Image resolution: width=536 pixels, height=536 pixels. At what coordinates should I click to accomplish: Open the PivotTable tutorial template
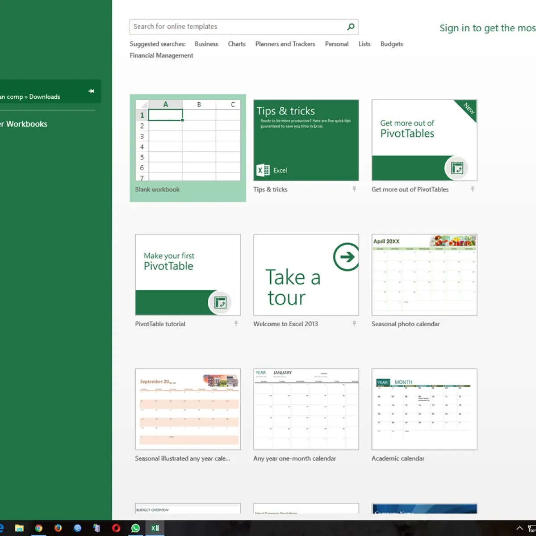[x=188, y=275]
